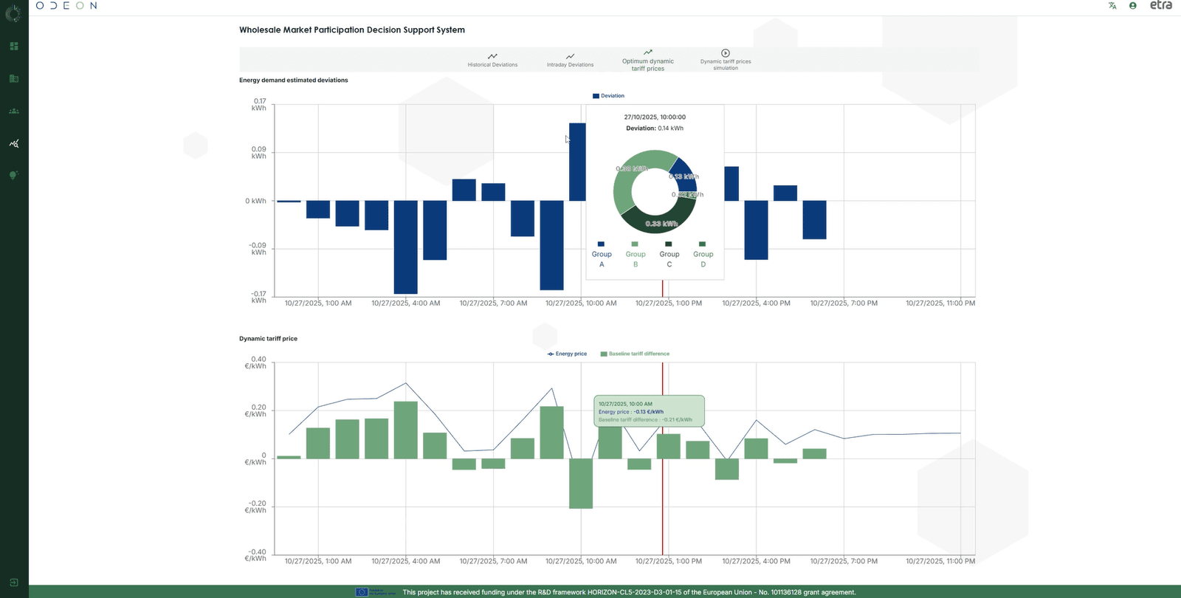Toggle Baseline tariff difference legend series
Viewport: 1181px width, 598px height.
pyautogui.click(x=635, y=354)
